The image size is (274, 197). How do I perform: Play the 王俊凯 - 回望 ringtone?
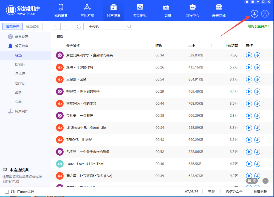pos(249,79)
